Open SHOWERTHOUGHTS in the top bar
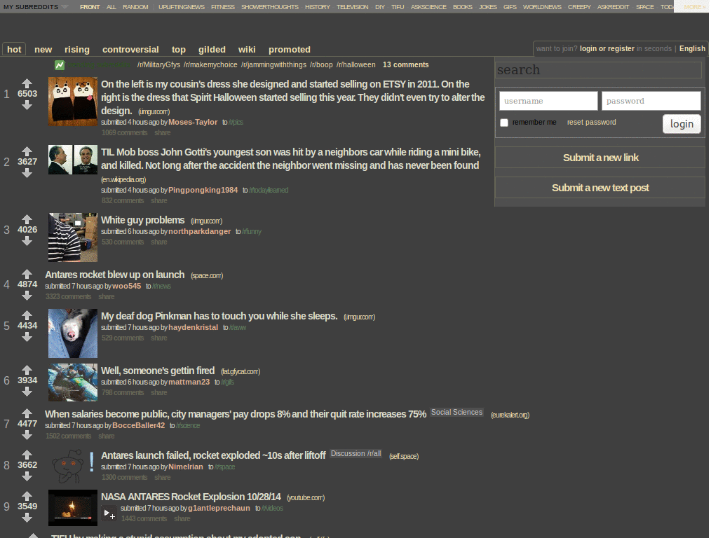The width and height of the screenshot is (718, 538). 270,7
